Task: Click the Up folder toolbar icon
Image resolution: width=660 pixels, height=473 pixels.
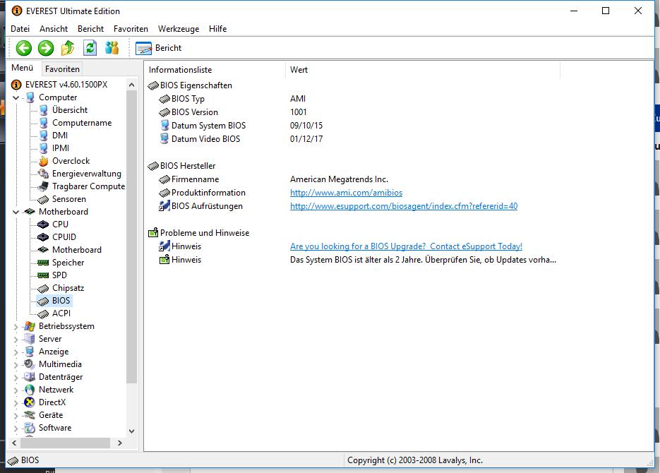Action: (68, 48)
